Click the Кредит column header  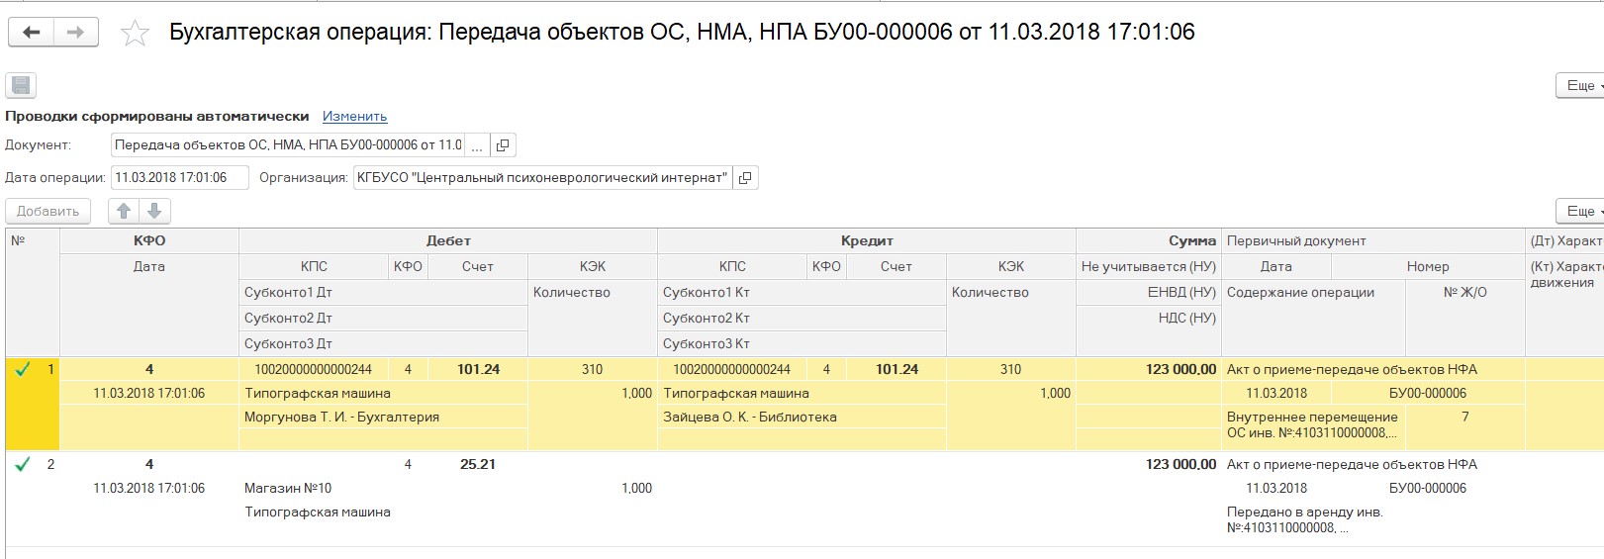pyautogui.click(x=867, y=240)
